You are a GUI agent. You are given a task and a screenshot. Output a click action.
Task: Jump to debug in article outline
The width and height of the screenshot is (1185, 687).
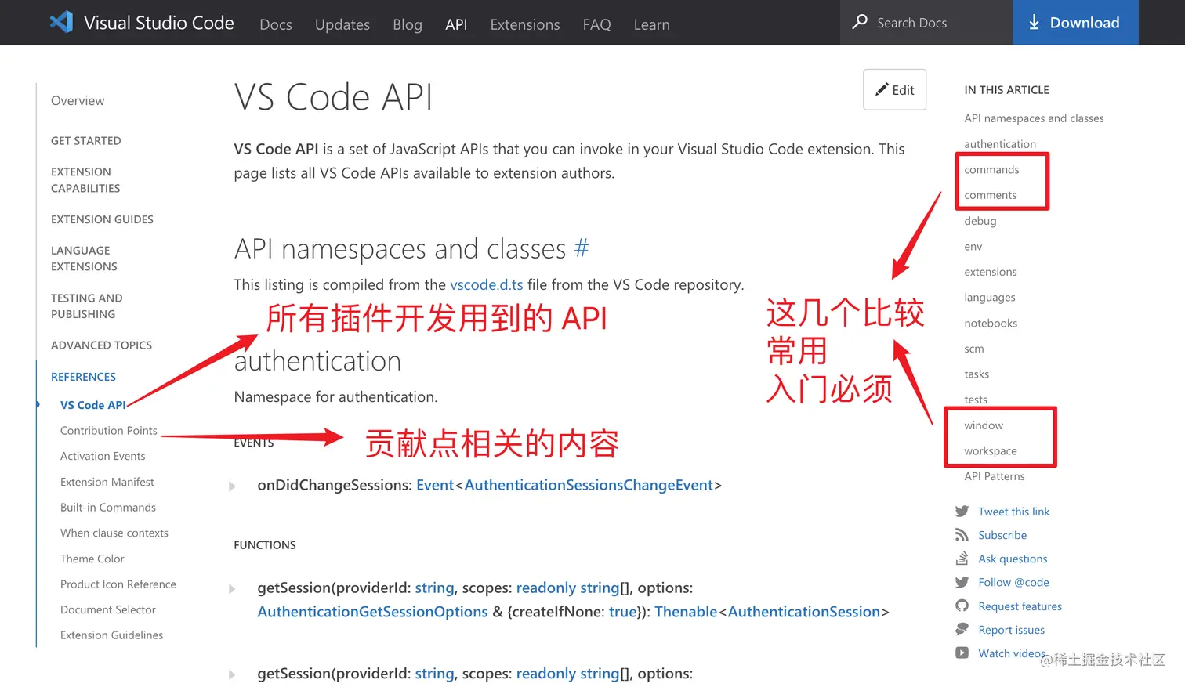coord(980,221)
